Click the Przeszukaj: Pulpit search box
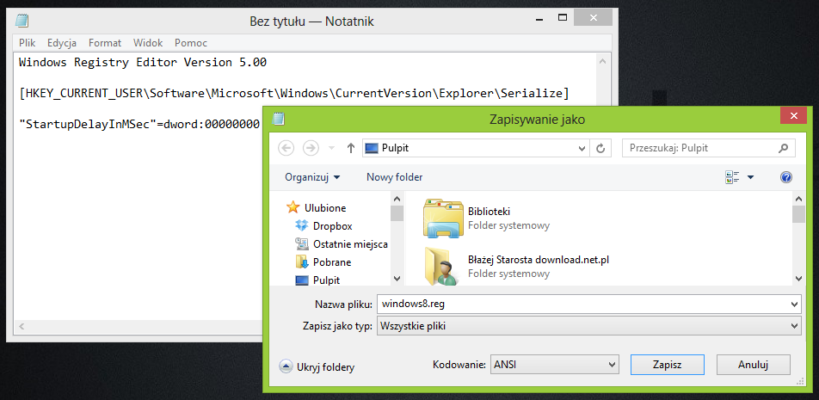This screenshot has width=819, height=400. point(709,148)
